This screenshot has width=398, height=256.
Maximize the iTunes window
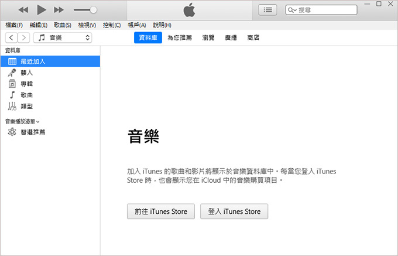(x=379, y=4)
